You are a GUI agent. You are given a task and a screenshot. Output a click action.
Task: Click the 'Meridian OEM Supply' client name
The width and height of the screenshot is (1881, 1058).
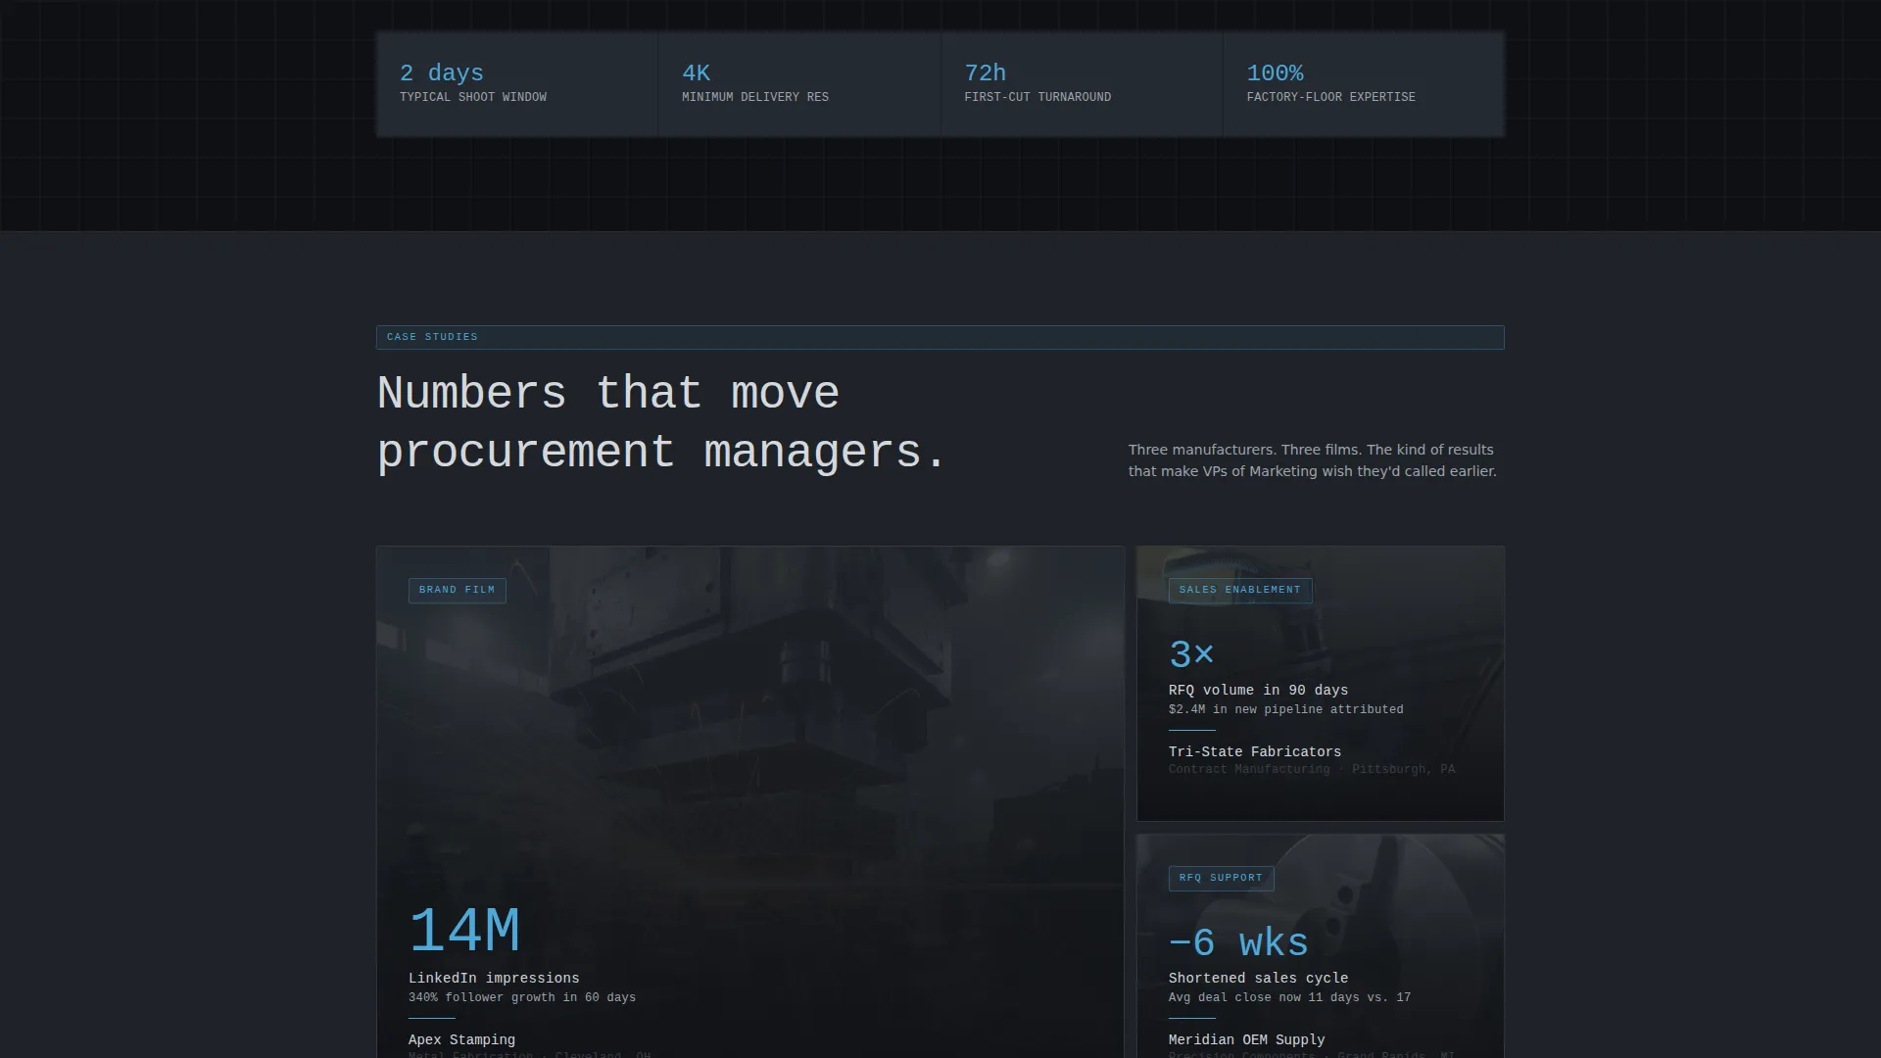(1247, 1039)
